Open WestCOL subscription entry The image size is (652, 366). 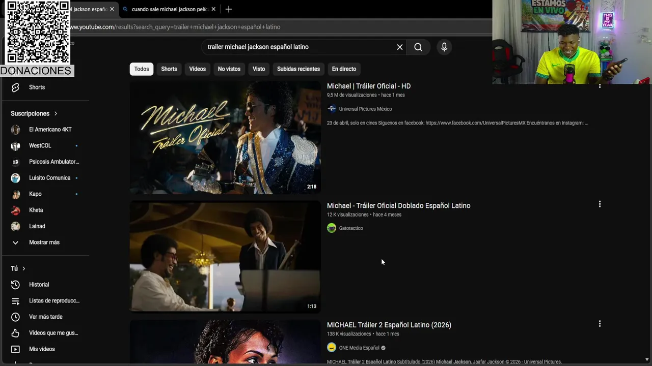[45, 146]
